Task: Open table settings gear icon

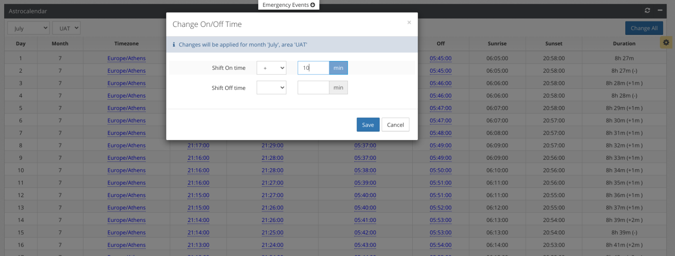Action: (x=666, y=42)
